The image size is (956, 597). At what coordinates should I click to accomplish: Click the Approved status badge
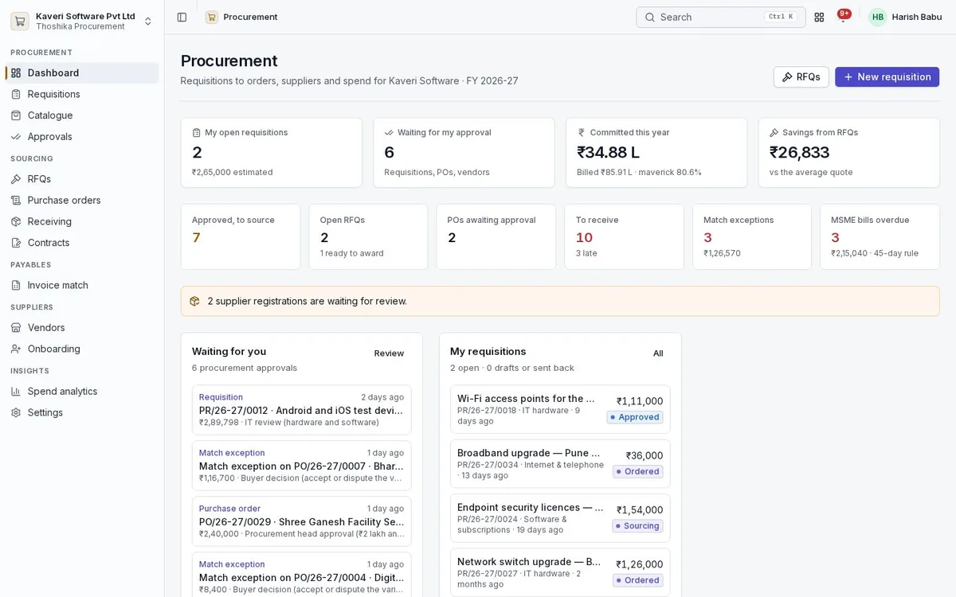pos(635,417)
